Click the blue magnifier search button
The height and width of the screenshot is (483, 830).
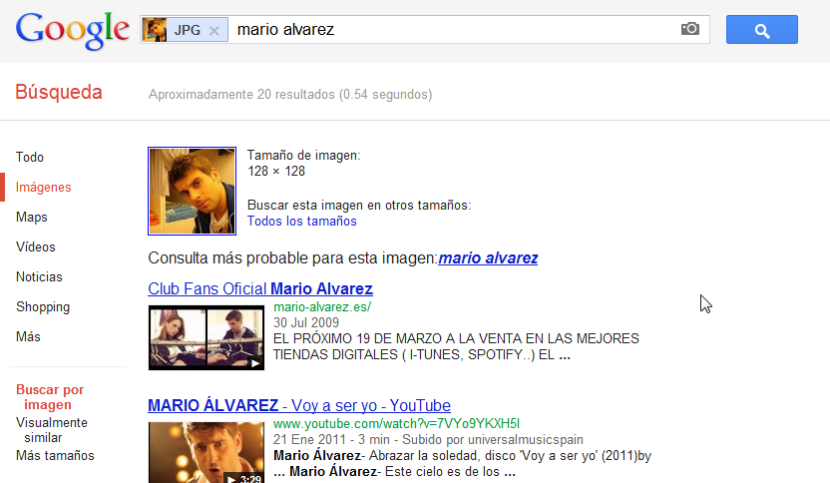point(762,30)
